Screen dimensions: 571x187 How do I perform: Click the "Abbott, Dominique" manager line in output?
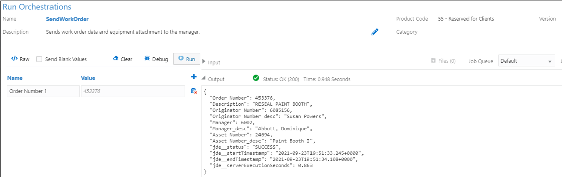coord(261,129)
